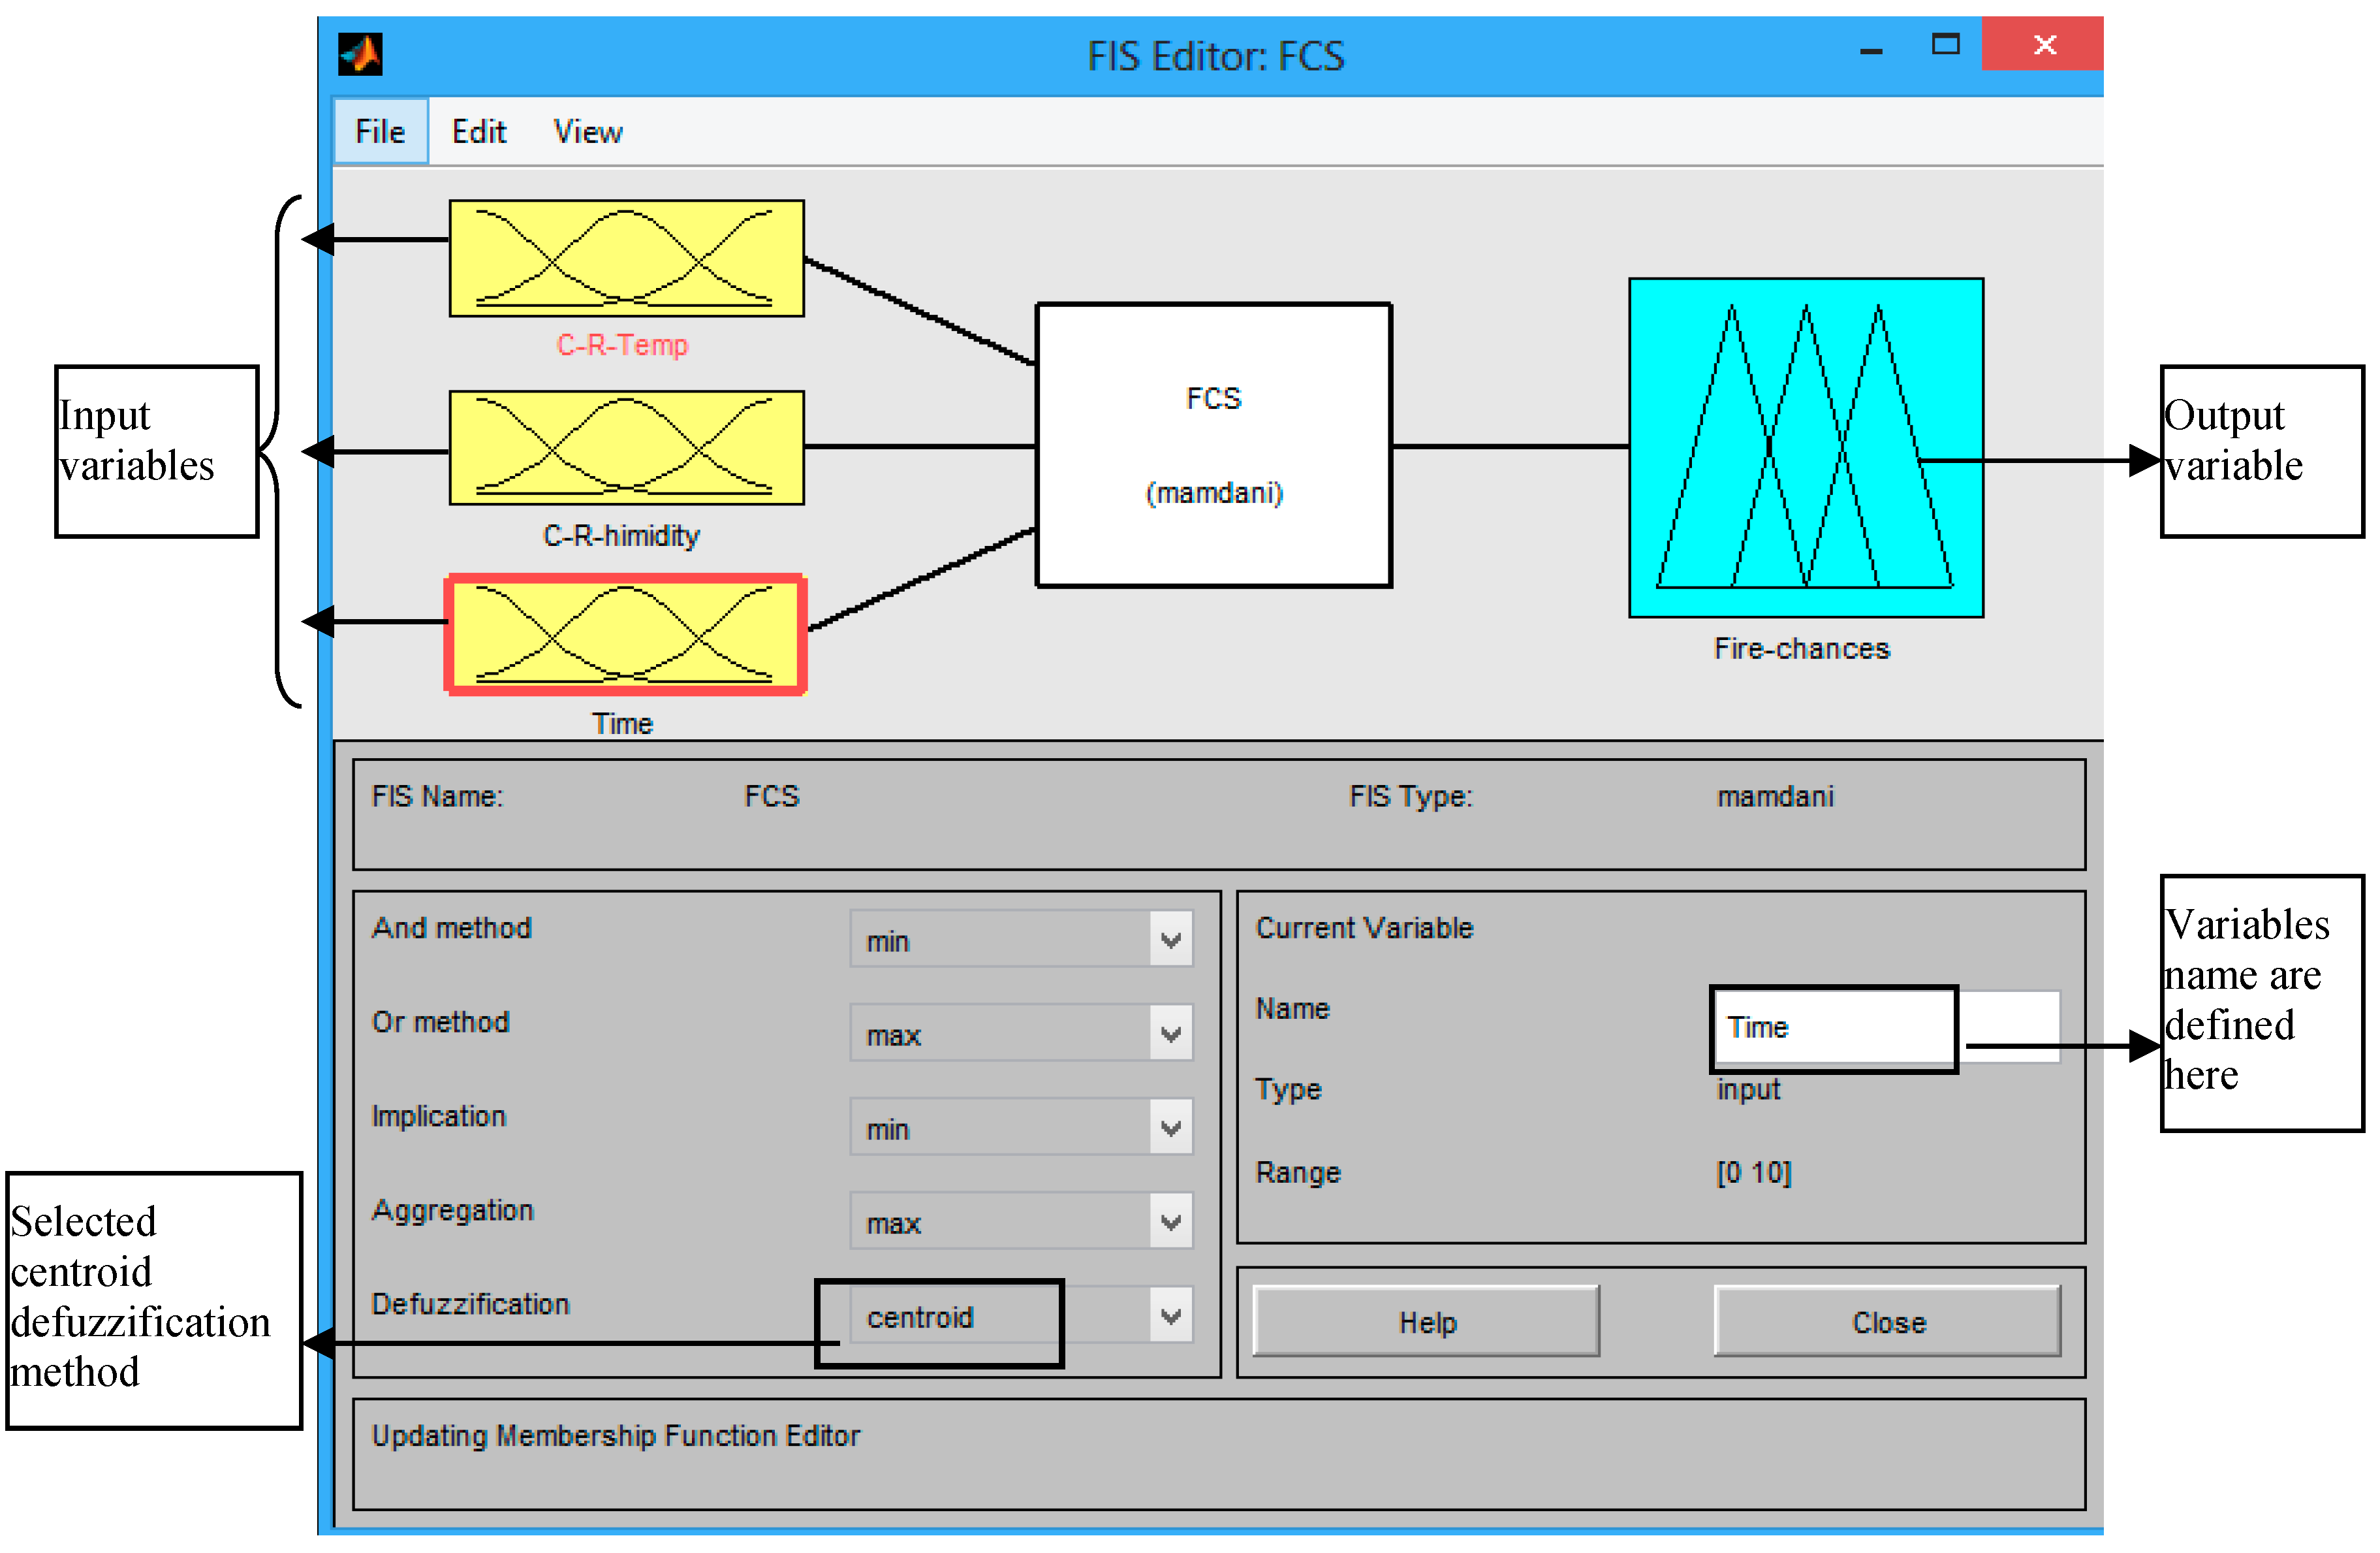Click the Time input variable box
The image size is (2380, 1553).
[626, 634]
